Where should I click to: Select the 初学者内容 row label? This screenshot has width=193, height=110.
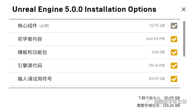30,39
